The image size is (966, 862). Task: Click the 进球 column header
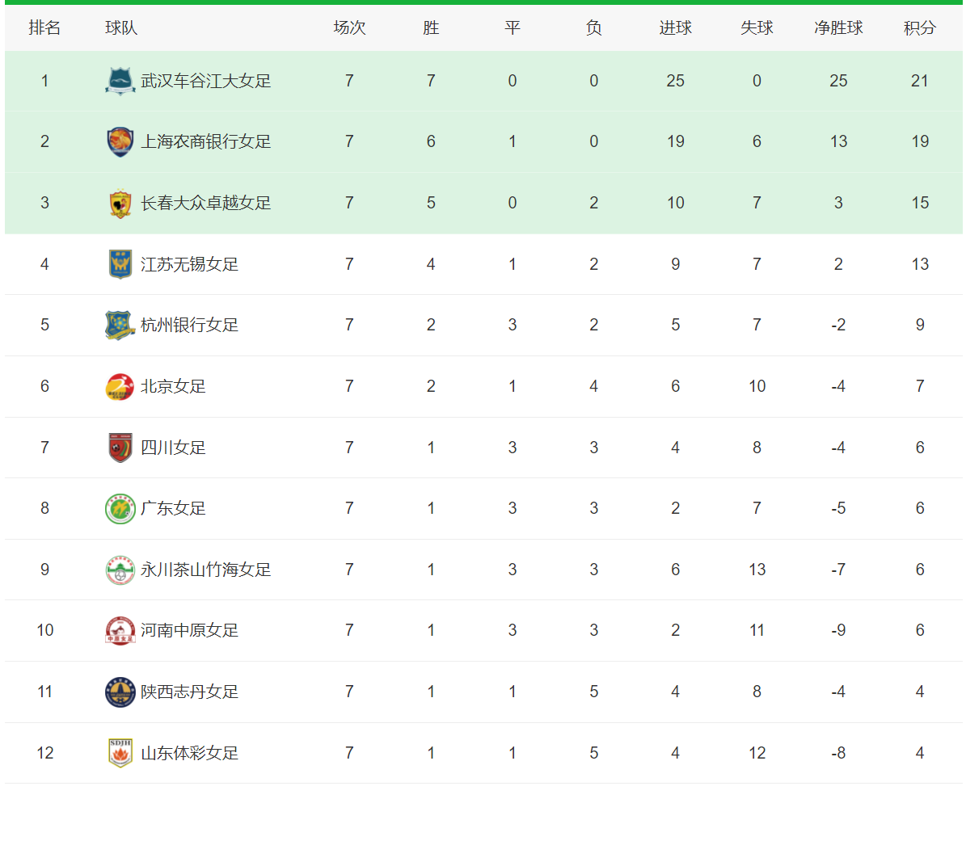pos(676,27)
